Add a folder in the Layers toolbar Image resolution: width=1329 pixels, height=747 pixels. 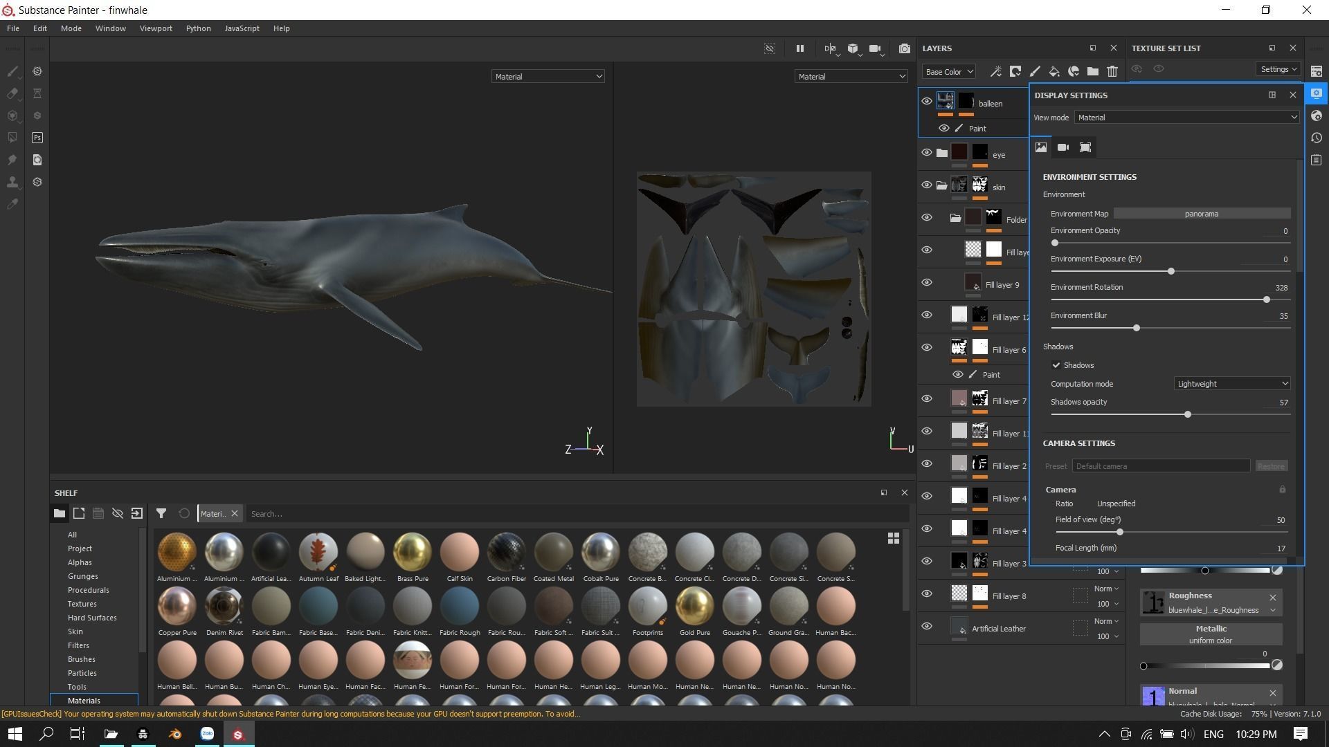click(x=1093, y=71)
